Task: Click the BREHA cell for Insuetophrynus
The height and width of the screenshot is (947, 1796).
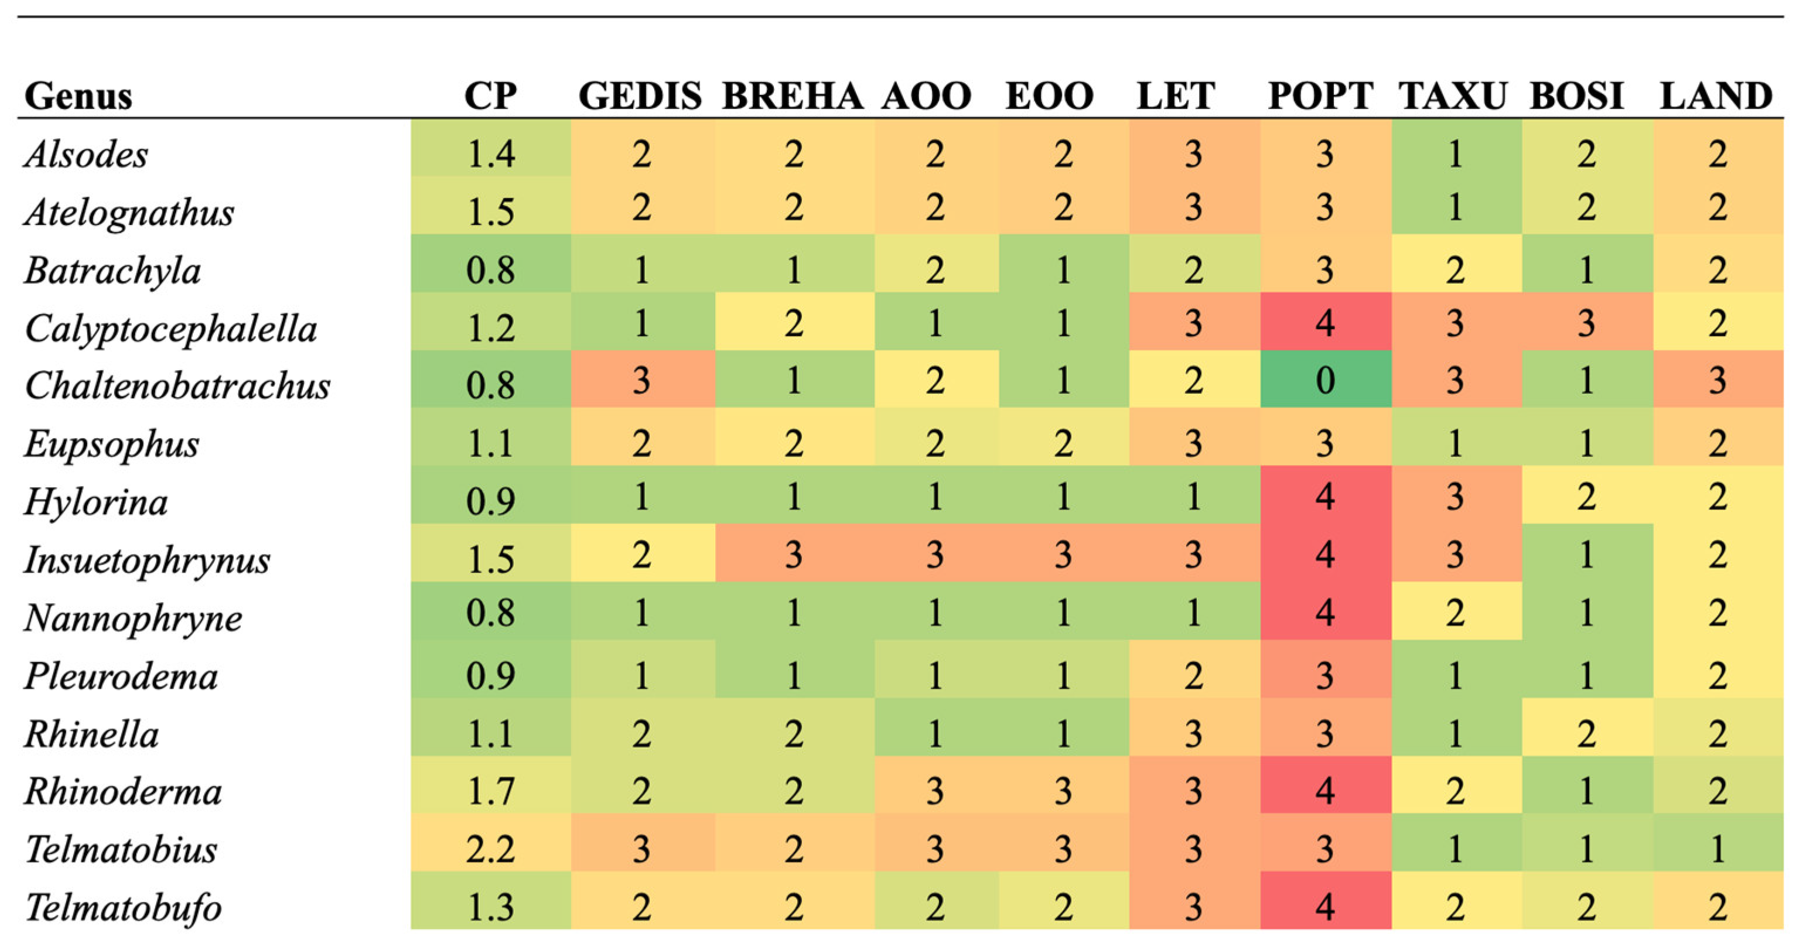Action: pos(793,555)
